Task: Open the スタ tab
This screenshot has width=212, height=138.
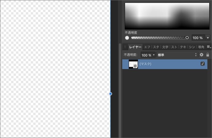Action: click(x=156, y=47)
